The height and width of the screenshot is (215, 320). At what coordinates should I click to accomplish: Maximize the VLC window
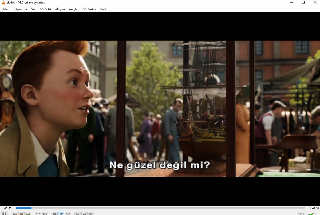pyautogui.click(x=303, y=2)
